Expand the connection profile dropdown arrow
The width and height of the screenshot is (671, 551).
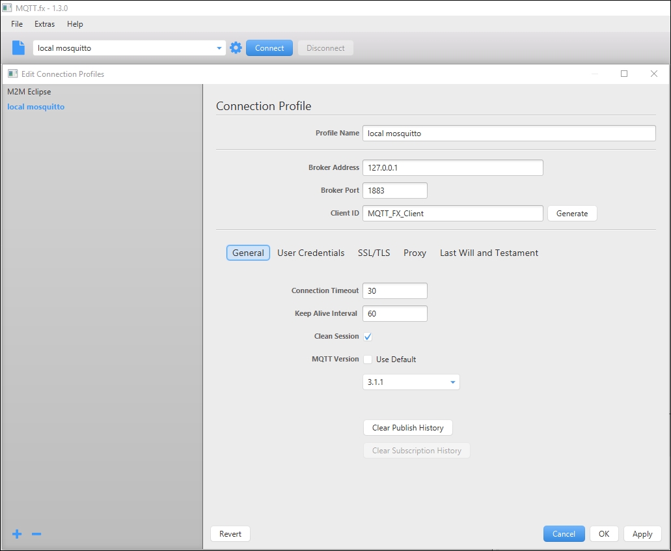click(x=219, y=48)
